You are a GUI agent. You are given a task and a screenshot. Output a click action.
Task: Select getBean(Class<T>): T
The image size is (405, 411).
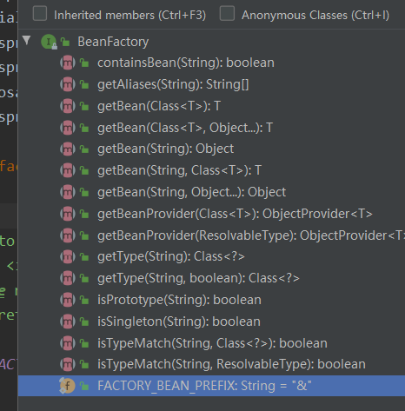[x=159, y=106]
